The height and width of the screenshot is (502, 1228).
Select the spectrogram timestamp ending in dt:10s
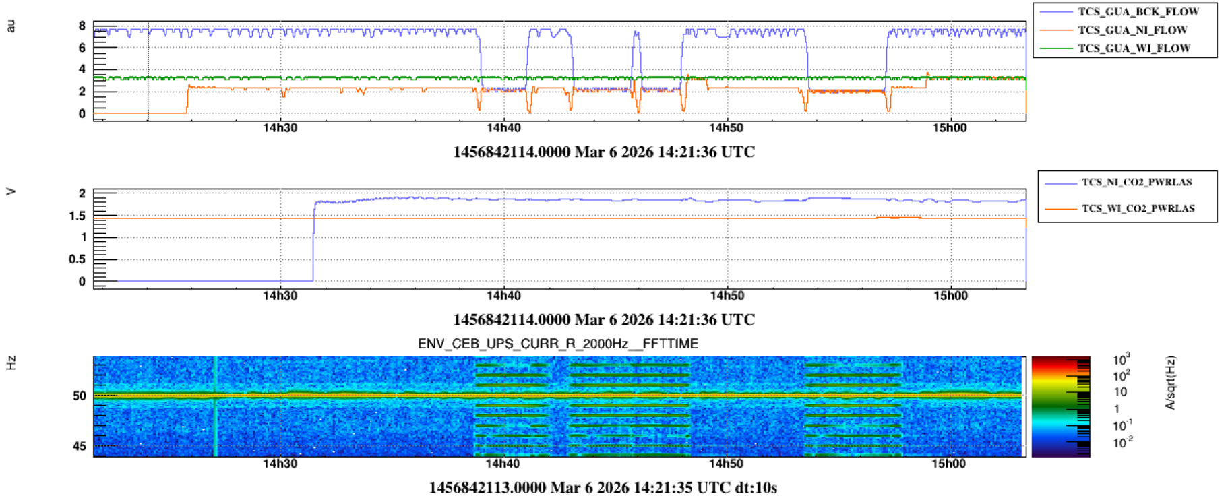tap(603, 488)
